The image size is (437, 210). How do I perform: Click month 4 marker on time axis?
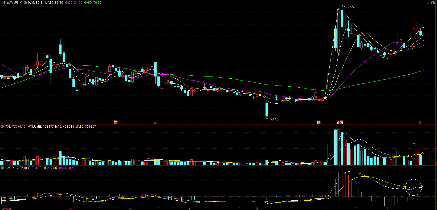[258, 209]
